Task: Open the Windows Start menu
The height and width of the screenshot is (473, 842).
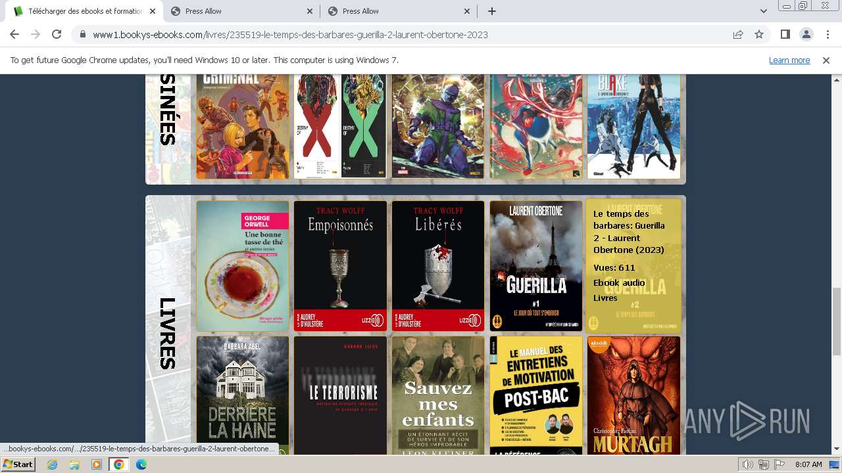Action: (18, 464)
